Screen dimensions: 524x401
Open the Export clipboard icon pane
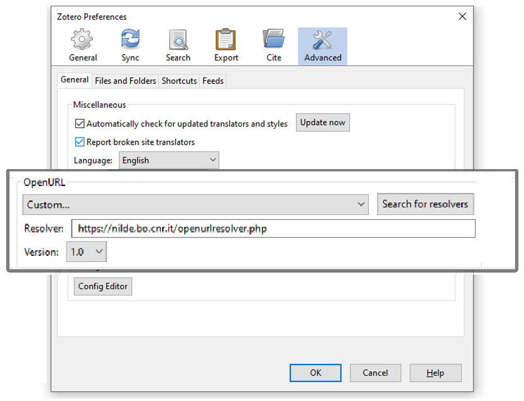click(226, 46)
